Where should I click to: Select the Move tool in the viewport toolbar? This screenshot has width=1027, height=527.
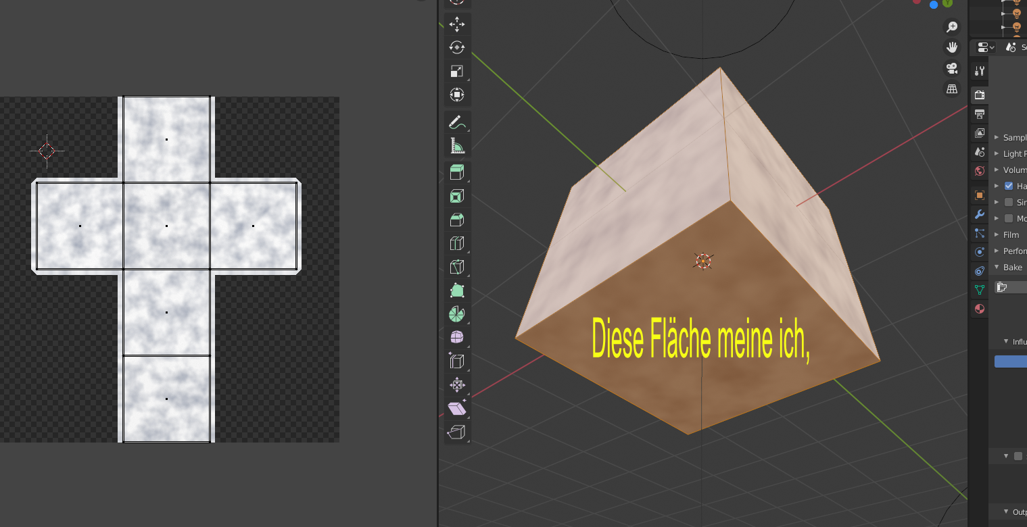[457, 24]
